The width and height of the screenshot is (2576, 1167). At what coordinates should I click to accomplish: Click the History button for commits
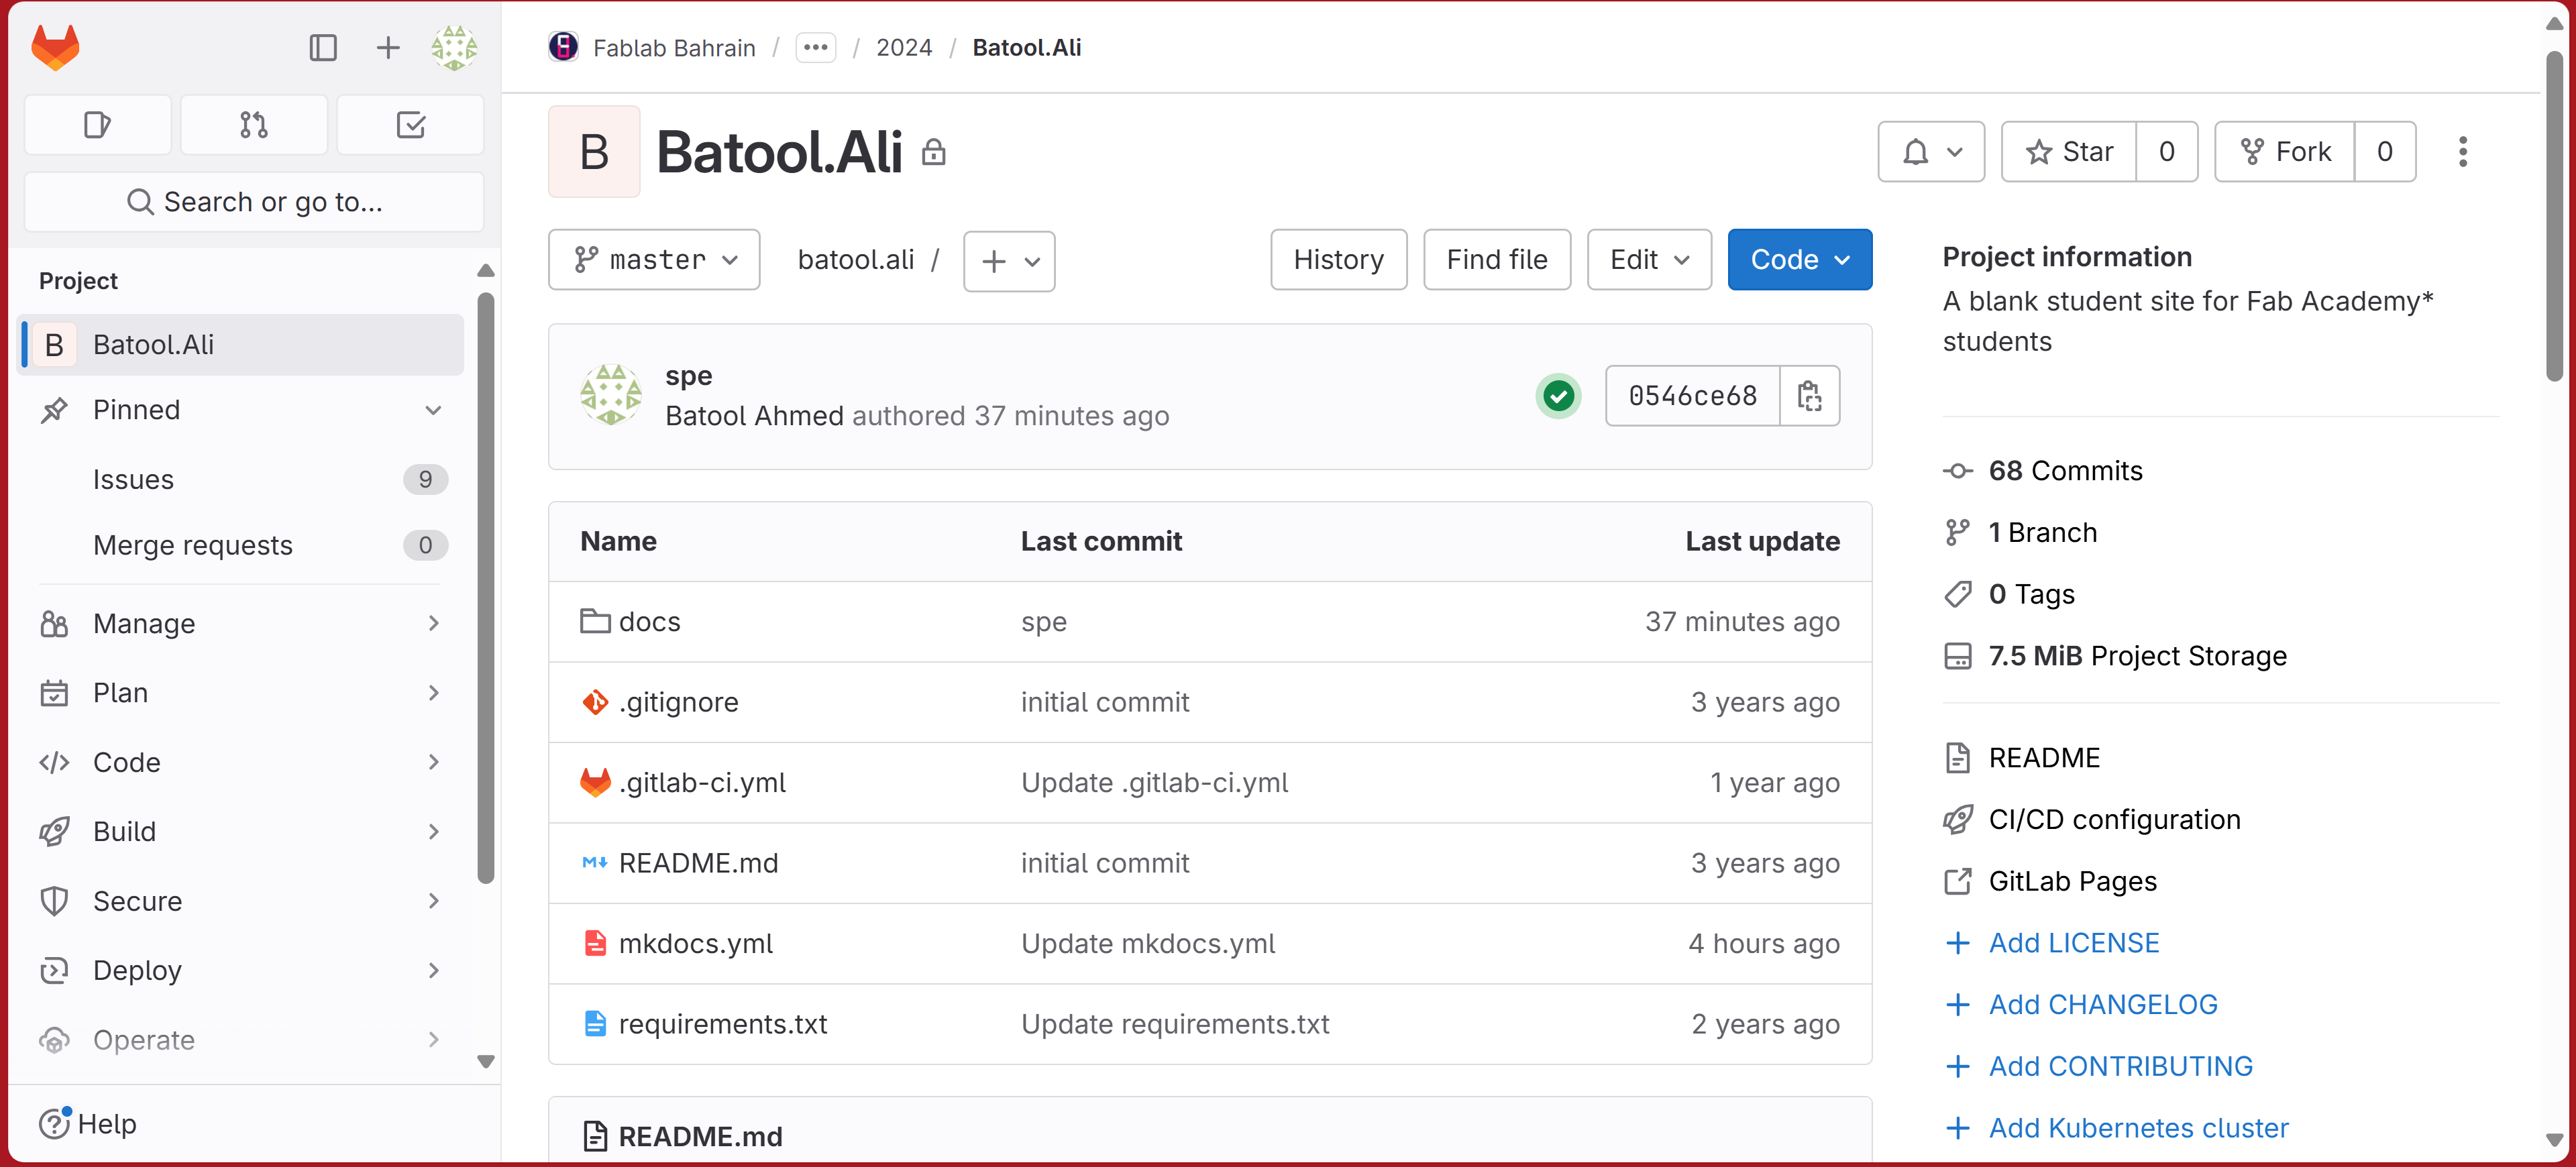[x=1339, y=260]
